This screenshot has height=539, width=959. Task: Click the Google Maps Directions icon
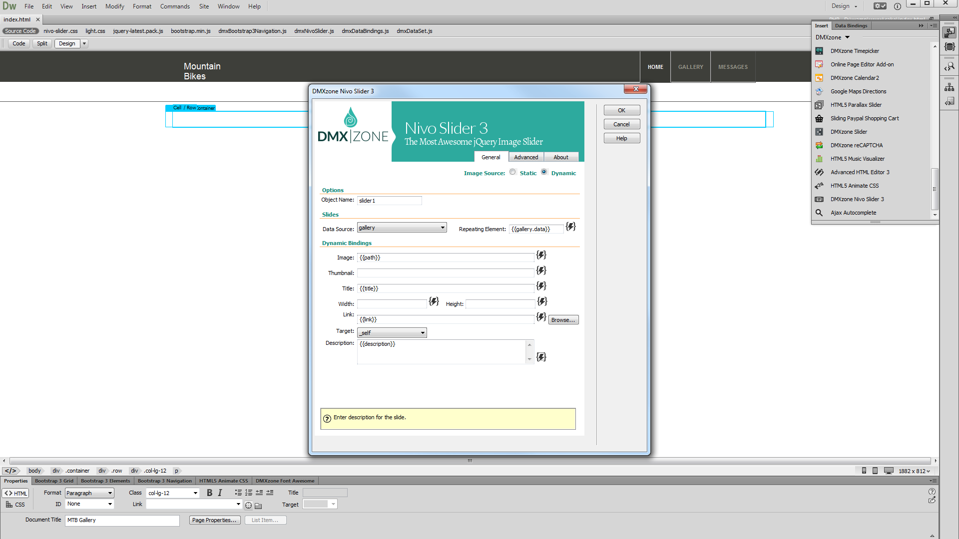[819, 91]
